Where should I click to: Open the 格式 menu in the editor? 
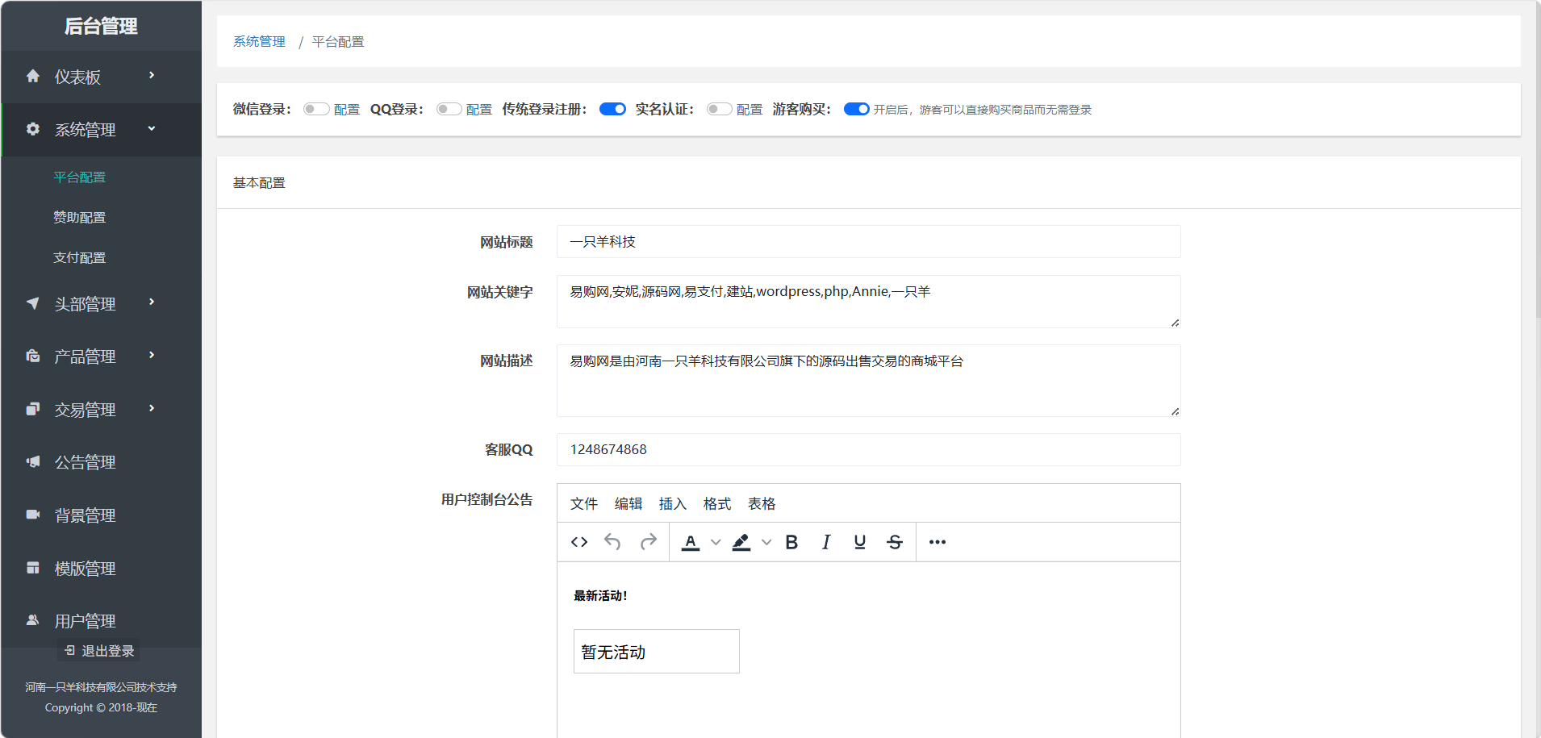click(x=716, y=503)
